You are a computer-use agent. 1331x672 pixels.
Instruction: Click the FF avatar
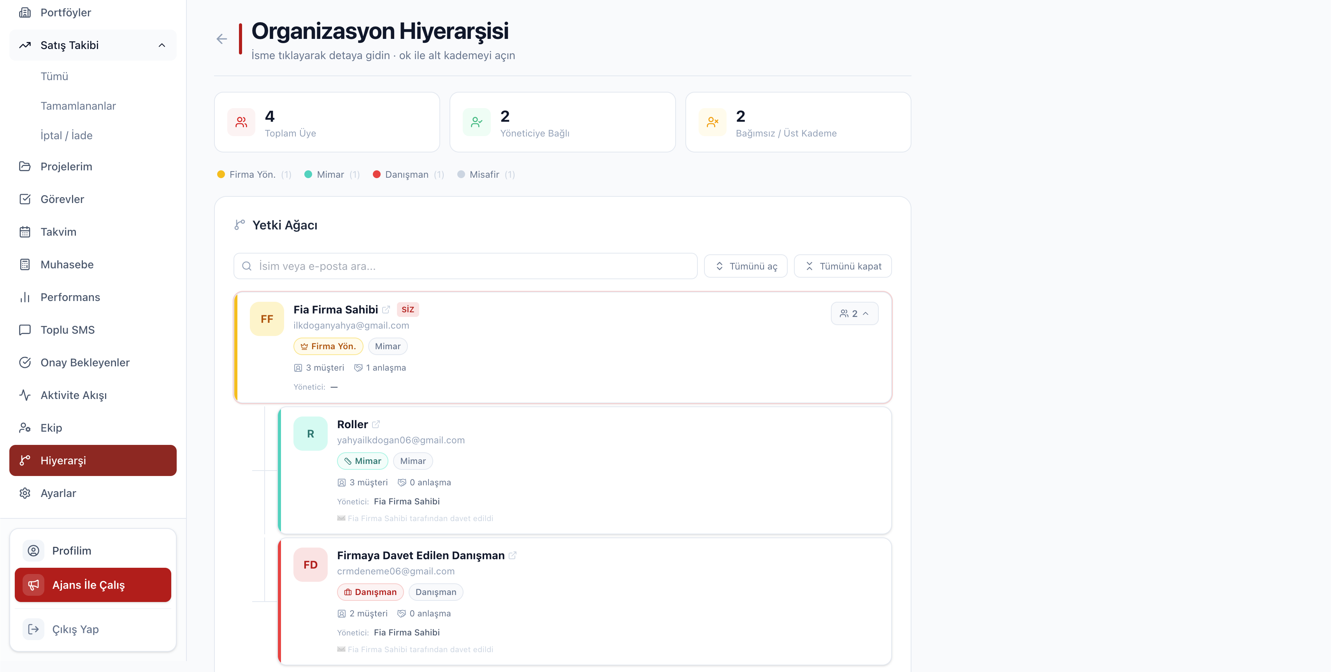click(267, 320)
